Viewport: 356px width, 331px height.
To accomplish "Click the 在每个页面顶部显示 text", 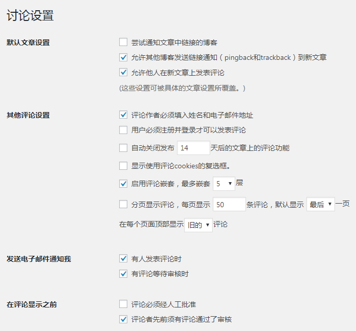I will coord(151,224).
